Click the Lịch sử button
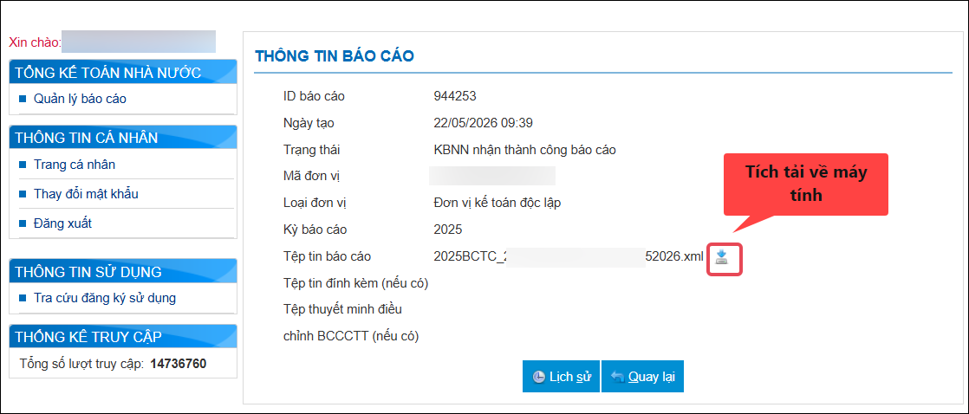This screenshot has width=969, height=414. point(561,376)
